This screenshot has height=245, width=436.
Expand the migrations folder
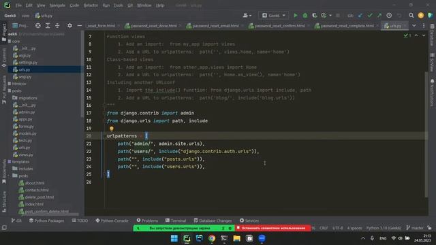tap(25, 98)
